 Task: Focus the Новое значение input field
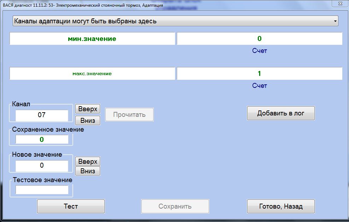(42, 166)
